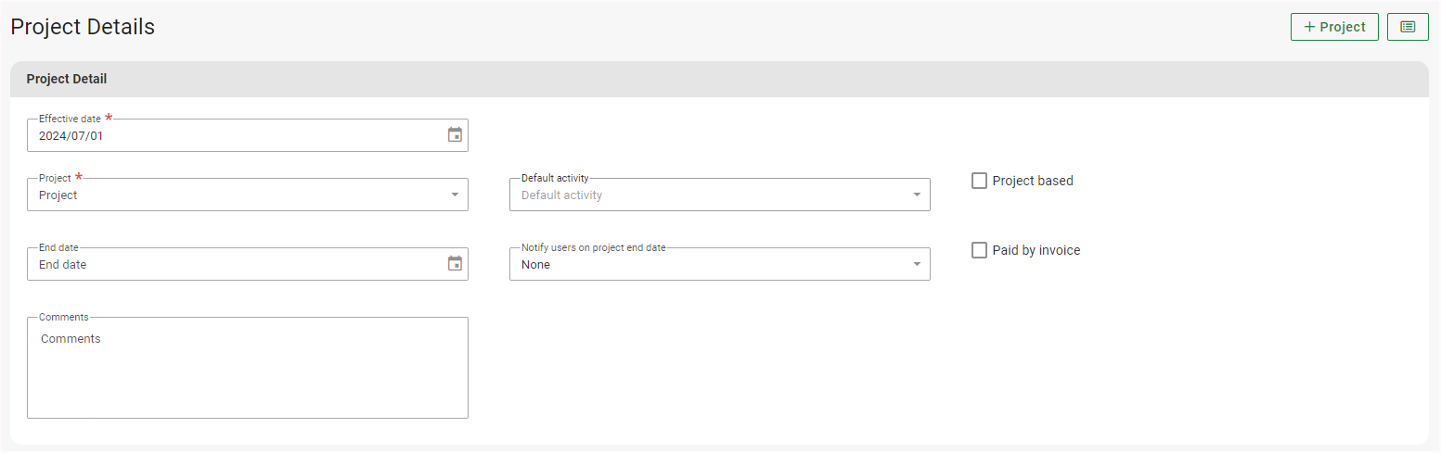Tick the Paid by invoice checkbox
The image size is (1441, 453).
tap(979, 250)
